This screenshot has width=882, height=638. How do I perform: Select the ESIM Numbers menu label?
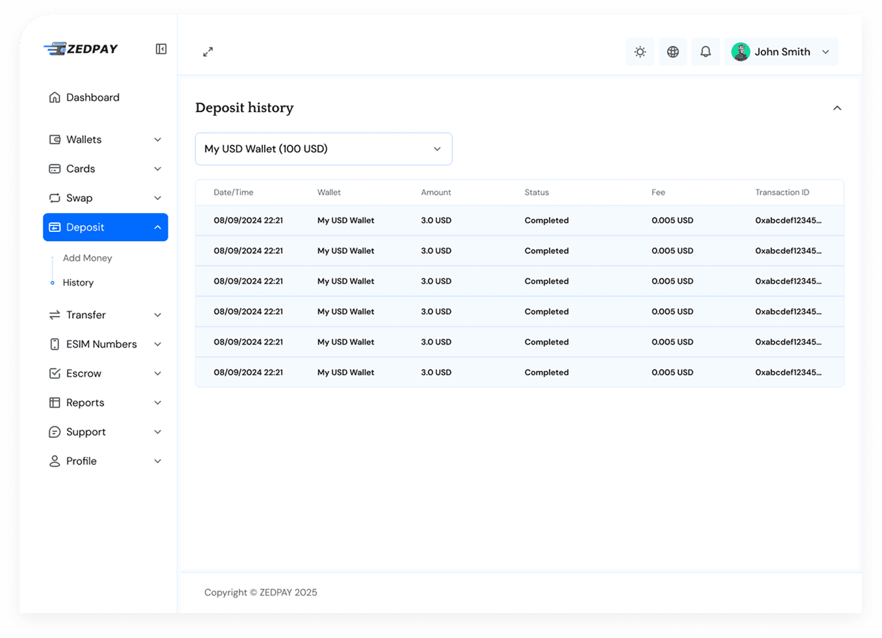102,345
